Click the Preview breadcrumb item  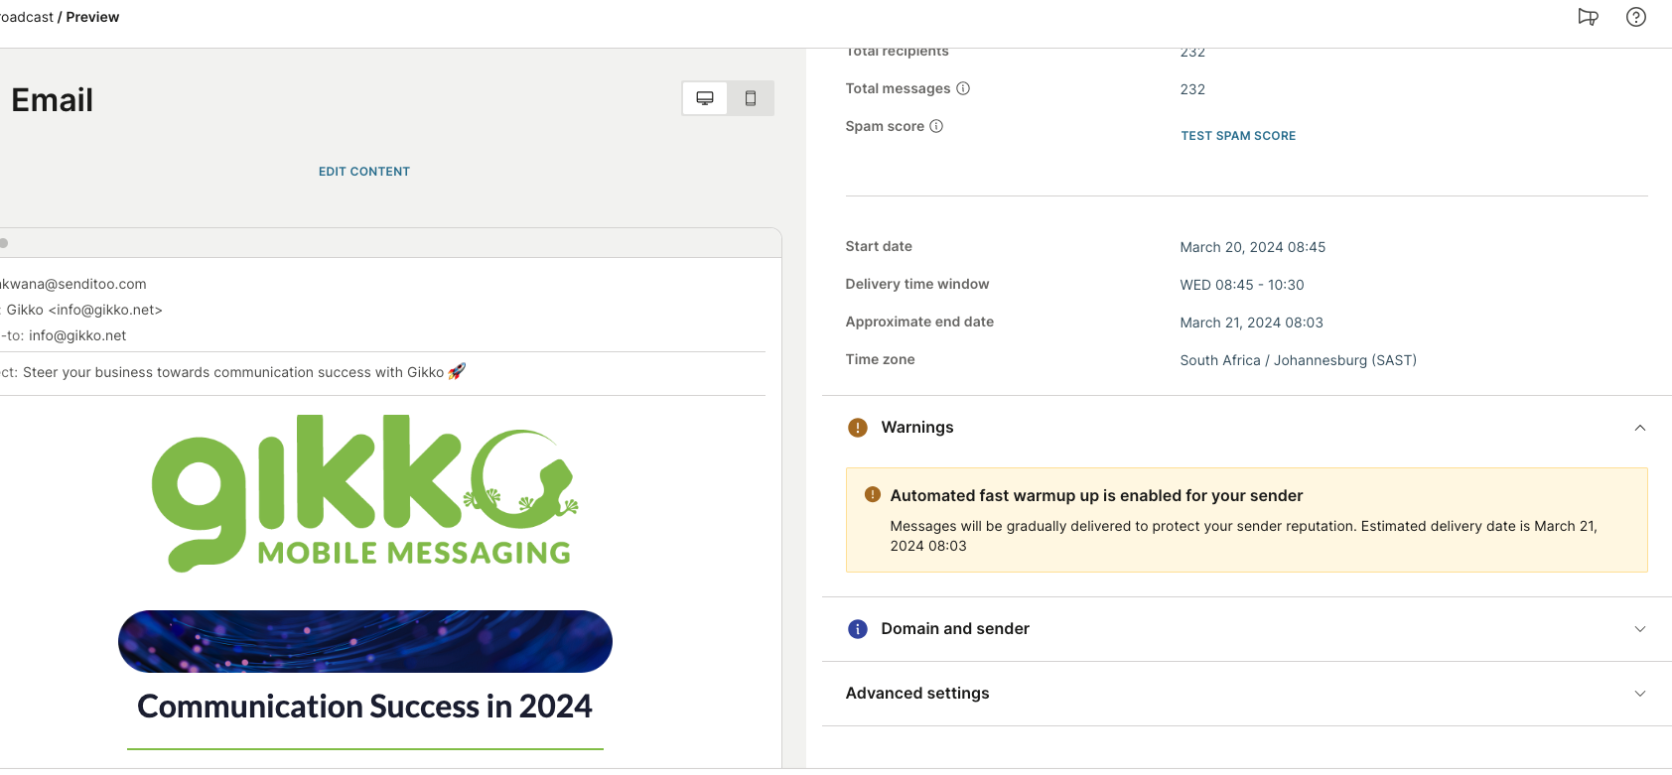(x=92, y=17)
